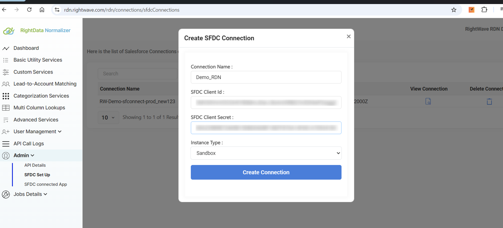
Task: Reload the page with the refresh icon
Action: (x=29, y=10)
